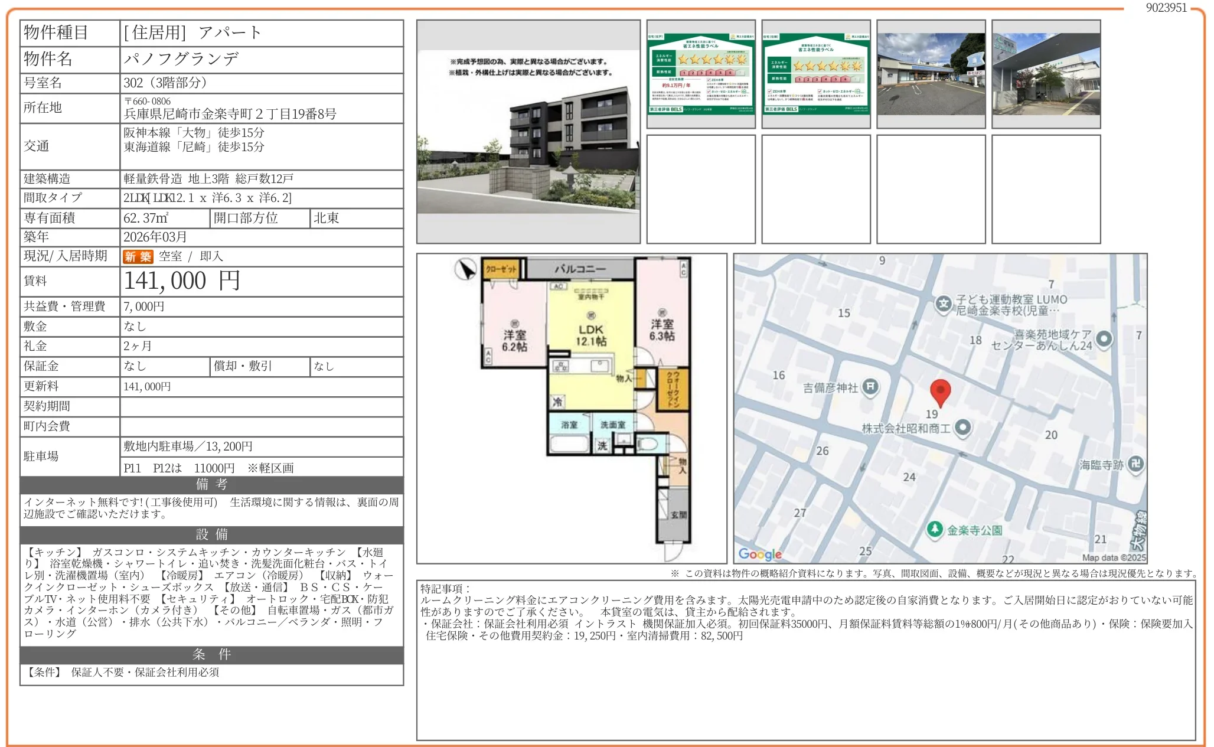The height and width of the screenshot is (747, 1214).
Task: Click the red location pin on map
Action: [x=940, y=391]
